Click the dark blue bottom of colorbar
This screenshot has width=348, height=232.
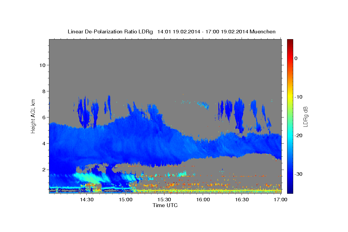[290, 191]
